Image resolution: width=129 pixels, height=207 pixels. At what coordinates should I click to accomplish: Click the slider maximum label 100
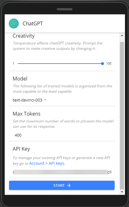[x=109, y=64]
